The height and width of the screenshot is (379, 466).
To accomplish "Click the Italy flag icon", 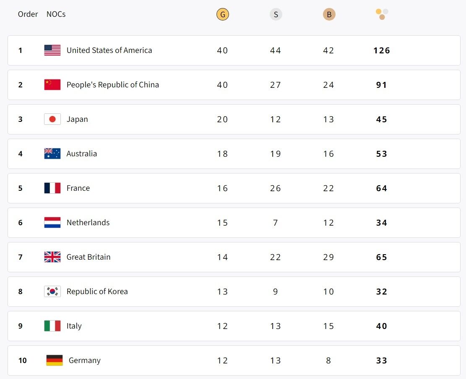I will click(x=52, y=326).
